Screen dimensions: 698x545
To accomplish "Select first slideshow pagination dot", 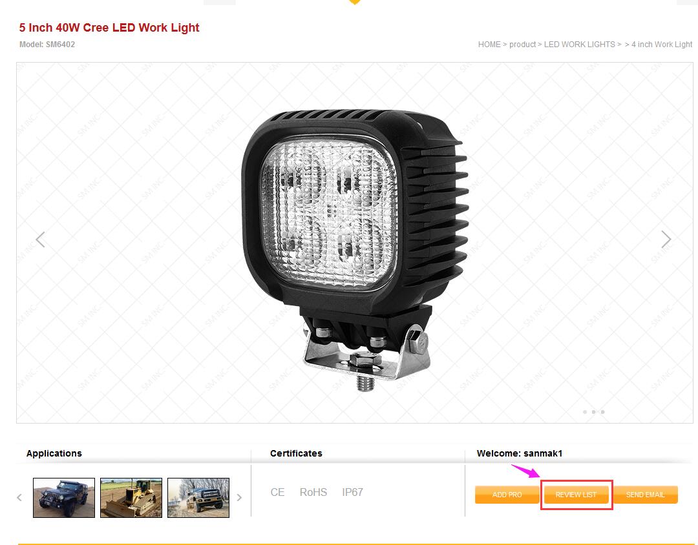I will (x=585, y=412).
